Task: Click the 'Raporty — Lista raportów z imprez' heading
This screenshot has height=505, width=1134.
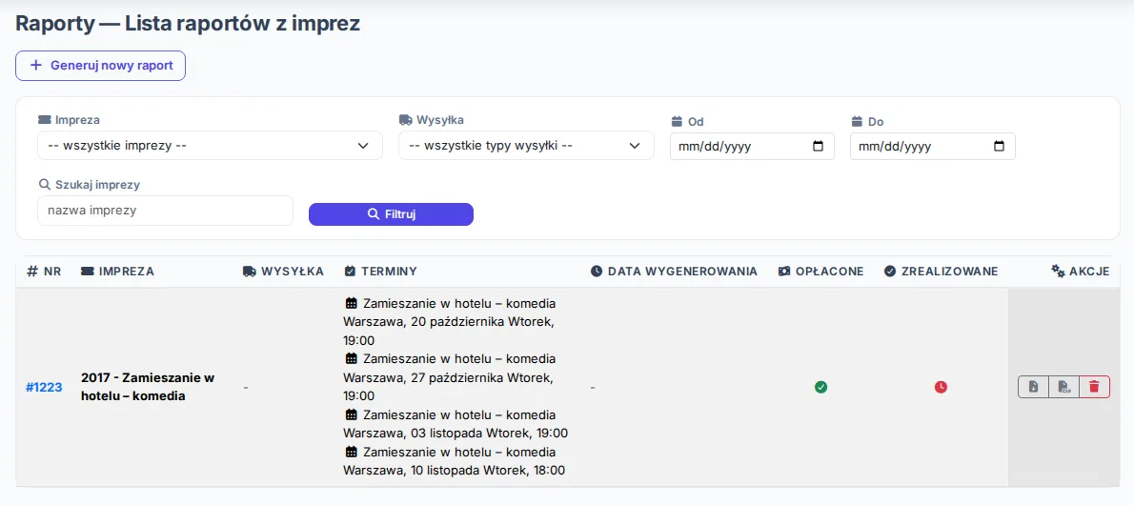Action: pyautogui.click(x=188, y=24)
